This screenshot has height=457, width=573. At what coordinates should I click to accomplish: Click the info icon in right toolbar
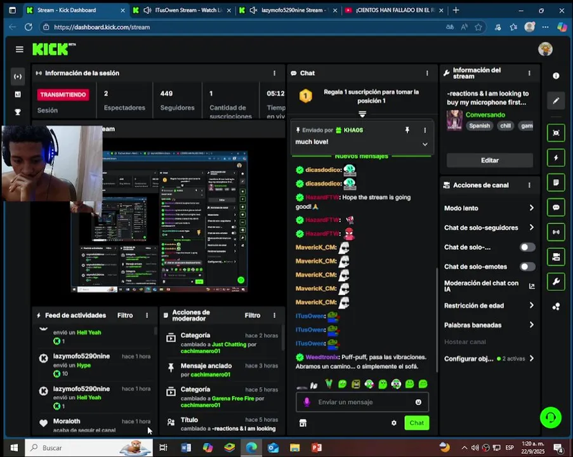pyautogui.click(x=556, y=76)
